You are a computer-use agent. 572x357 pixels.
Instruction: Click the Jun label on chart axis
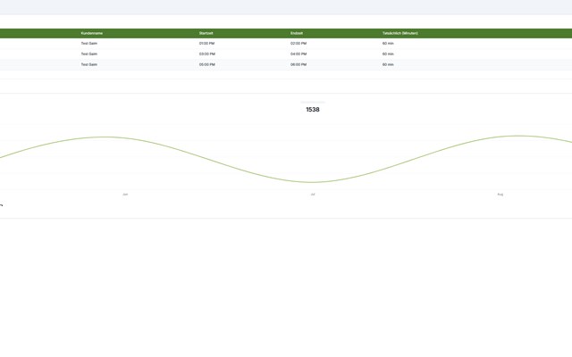pyautogui.click(x=125, y=195)
